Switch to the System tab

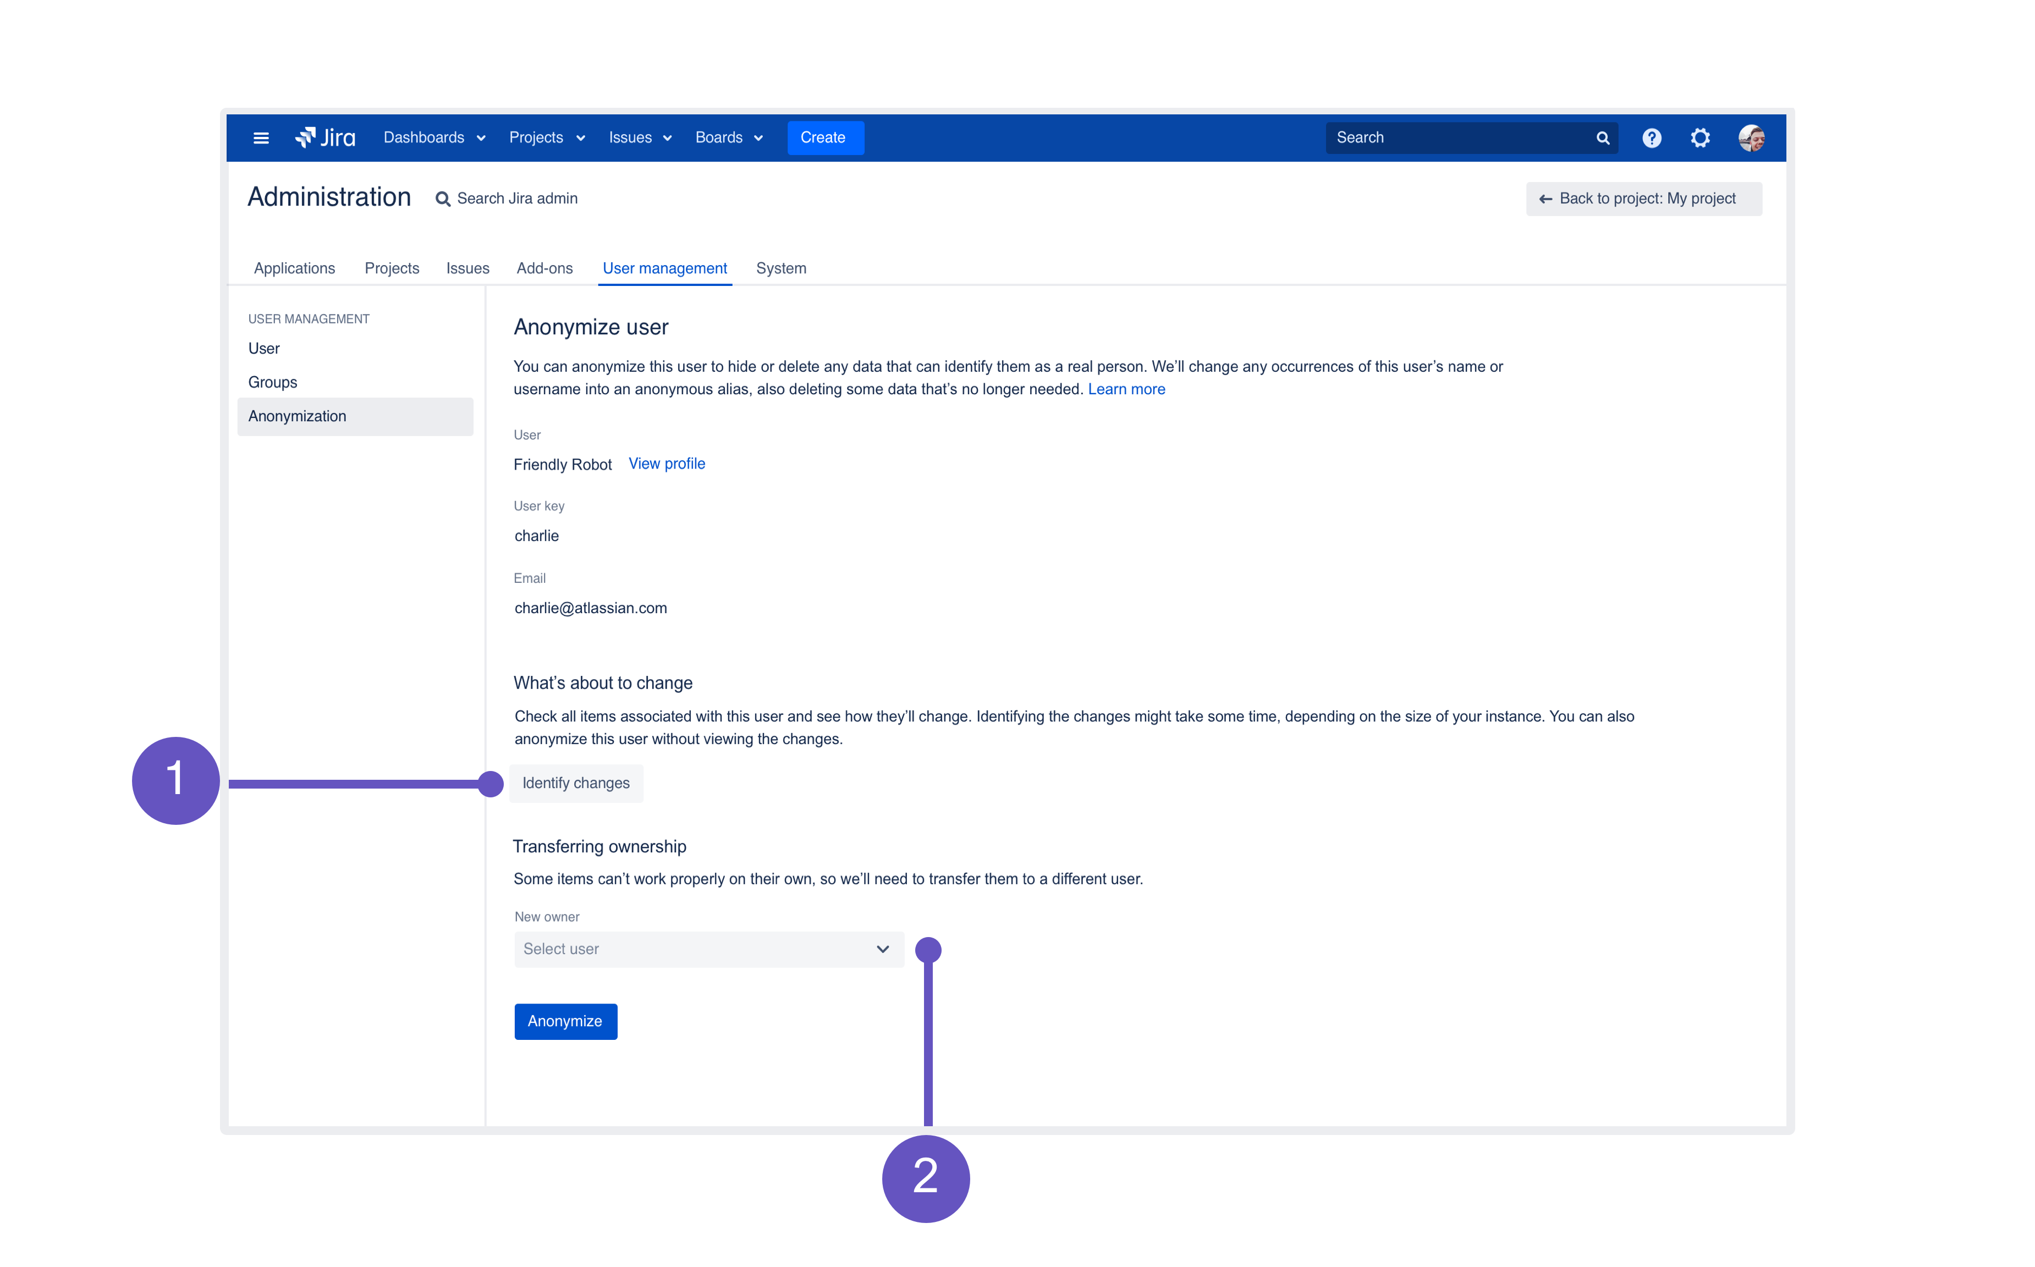(x=780, y=268)
